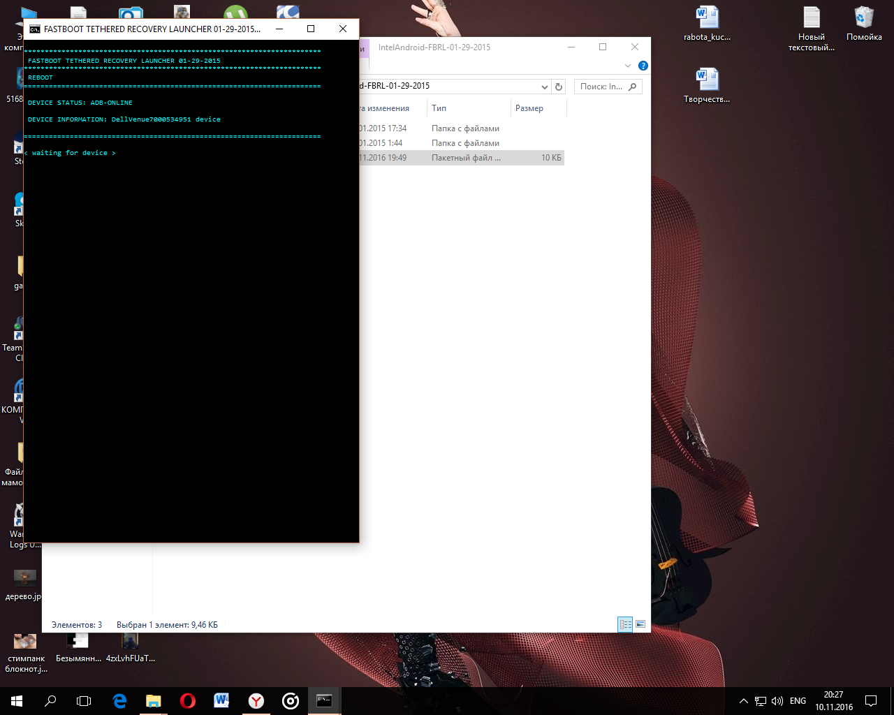Click the File Explorer taskbar icon

[153, 701]
